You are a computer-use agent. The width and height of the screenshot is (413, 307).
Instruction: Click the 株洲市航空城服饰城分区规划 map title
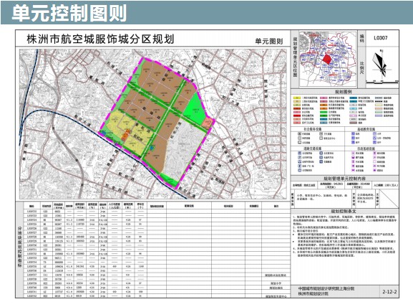tap(100, 39)
